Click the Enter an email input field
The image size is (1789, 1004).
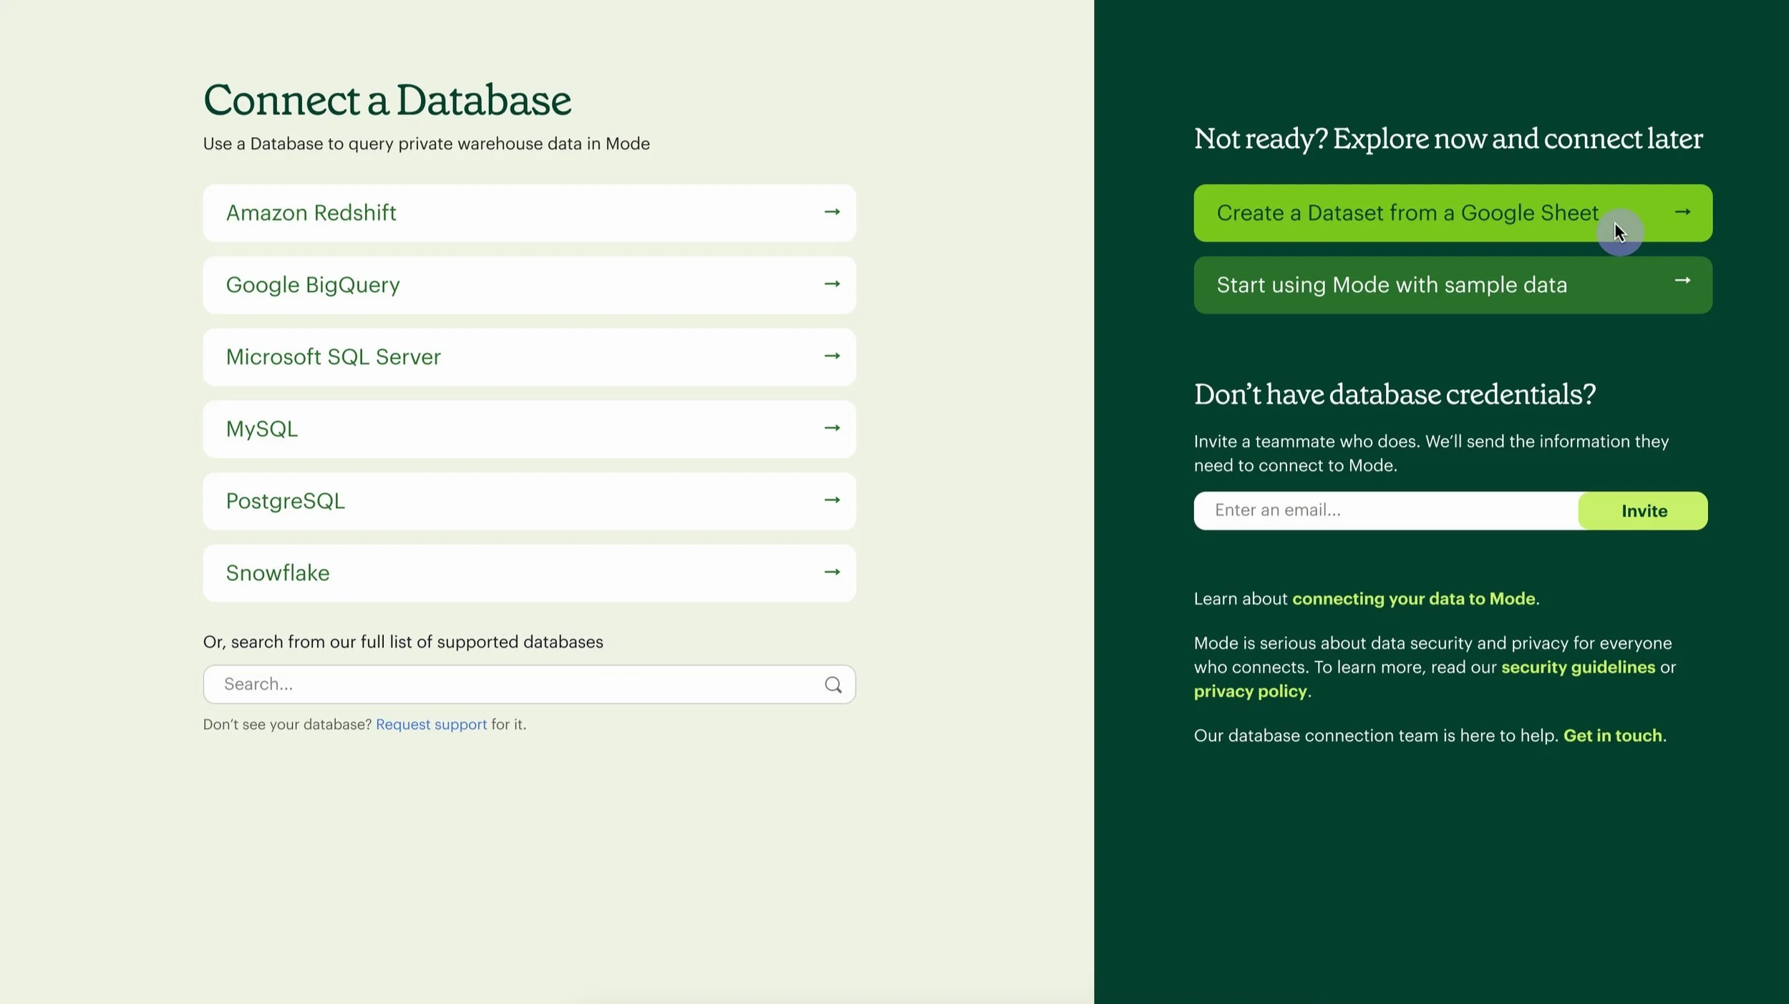pos(1385,510)
